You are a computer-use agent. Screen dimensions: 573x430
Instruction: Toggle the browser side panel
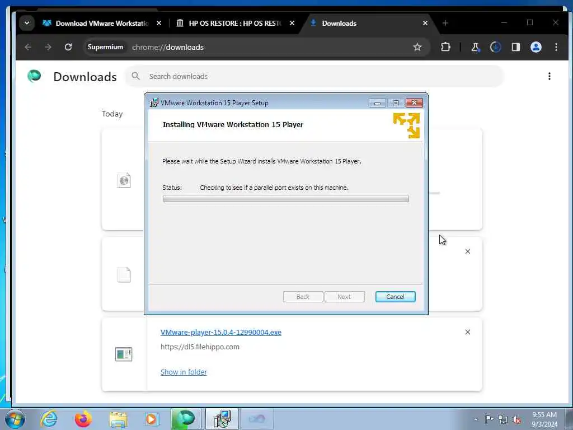(515, 47)
